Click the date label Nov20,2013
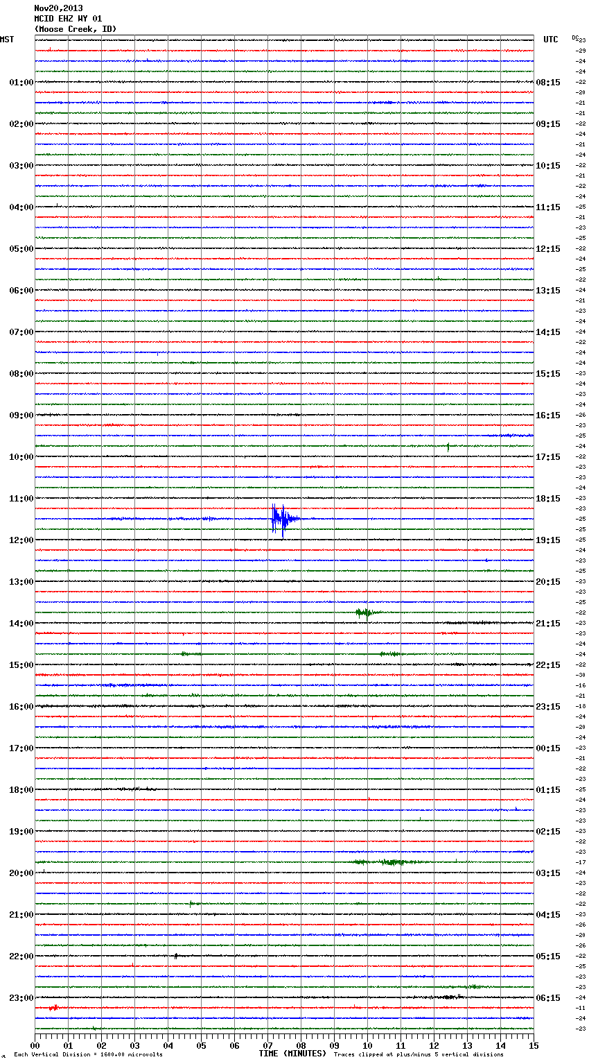Viewport: 589px width, 1064px height. pos(58,8)
